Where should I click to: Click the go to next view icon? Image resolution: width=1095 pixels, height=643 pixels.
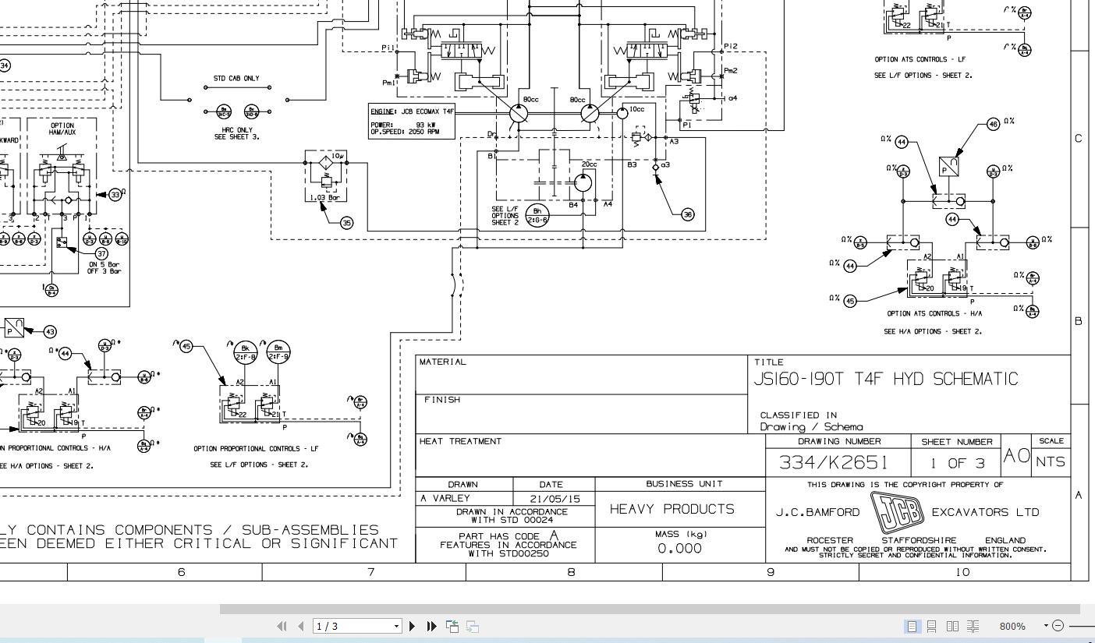(x=473, y=626)
